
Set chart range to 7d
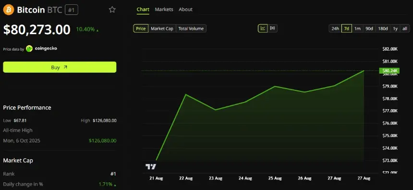[347, 28]
